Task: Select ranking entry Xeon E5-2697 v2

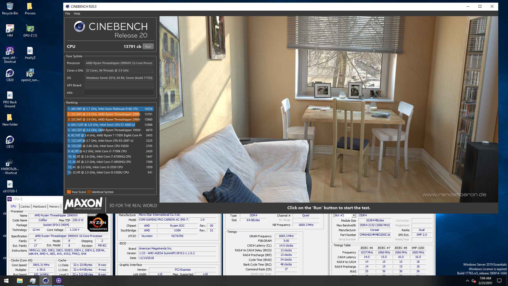Action: coord(110,141)
